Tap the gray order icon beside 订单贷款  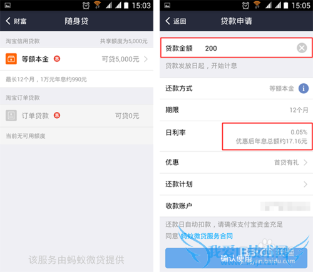11,116
